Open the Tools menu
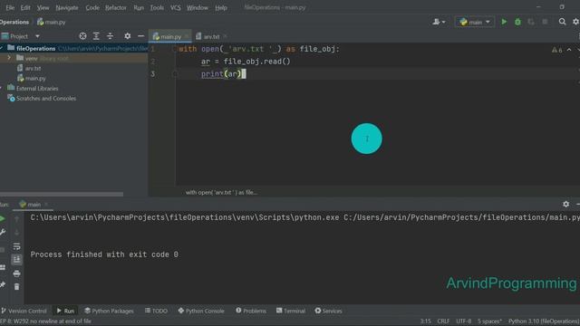 click(157, 7)
